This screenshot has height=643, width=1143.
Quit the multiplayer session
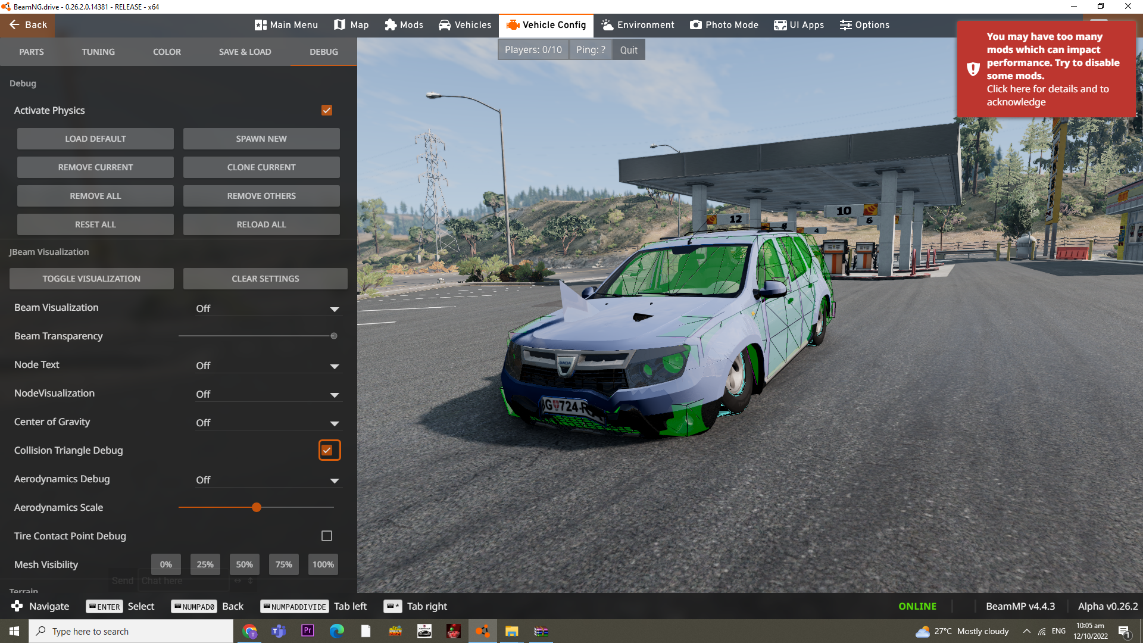(x=629, y=50)
